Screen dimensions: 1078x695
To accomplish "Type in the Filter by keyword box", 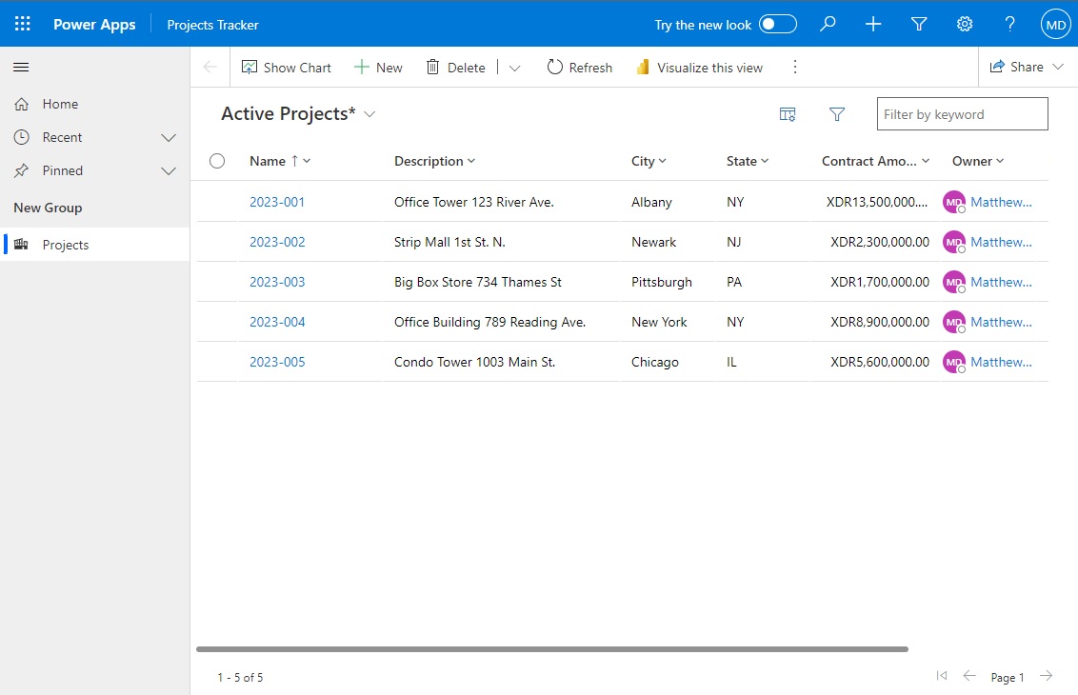I will tap(962, 113).
